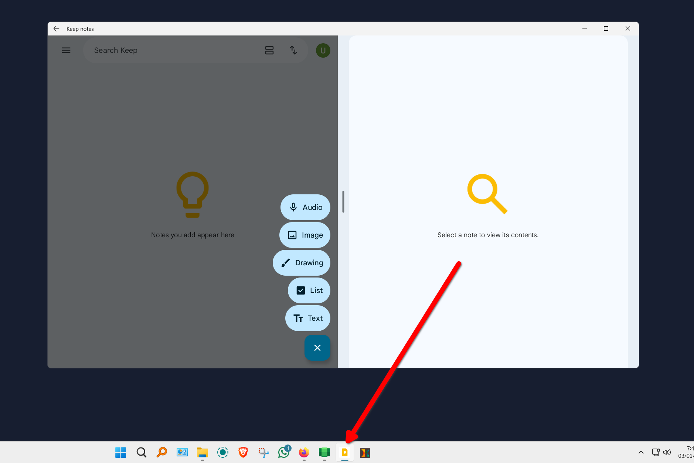
Task: Launch Firefox from the taskbar
Action: tap(303, 452)
